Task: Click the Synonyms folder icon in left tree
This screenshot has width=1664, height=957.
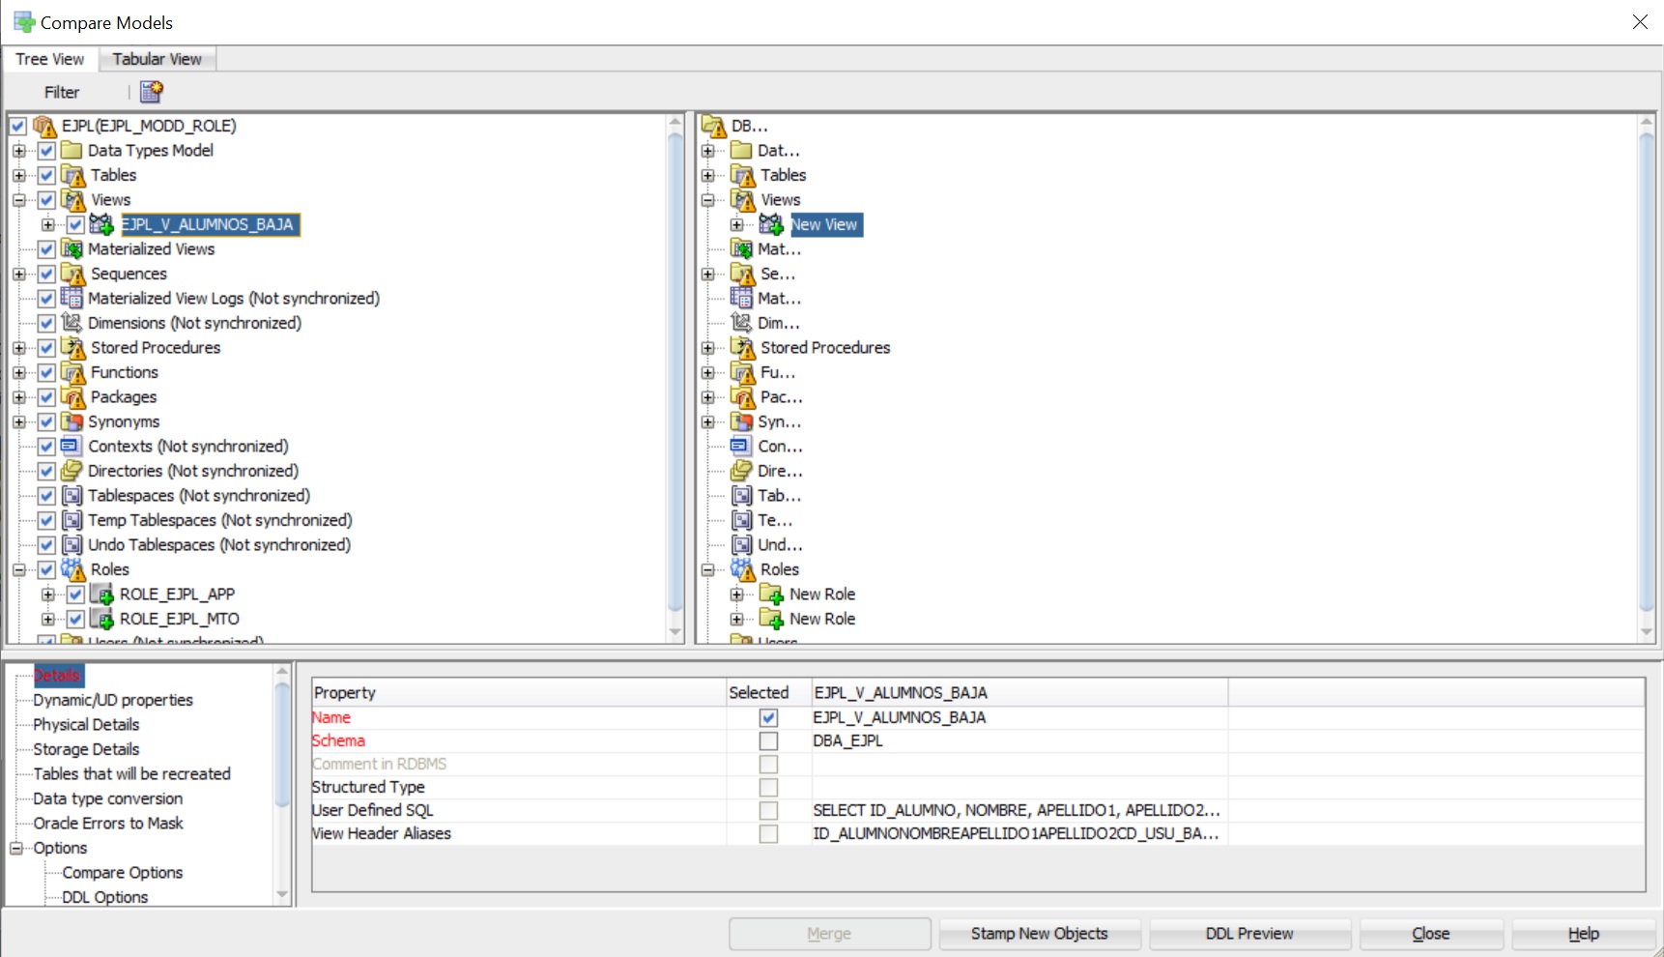Action: [72, 421]
